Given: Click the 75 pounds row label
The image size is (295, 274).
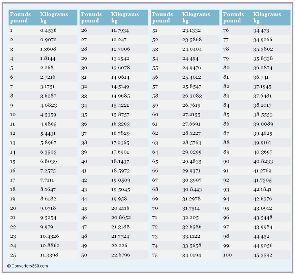Looking at the screenshot, I should click(x=155, y=255).
